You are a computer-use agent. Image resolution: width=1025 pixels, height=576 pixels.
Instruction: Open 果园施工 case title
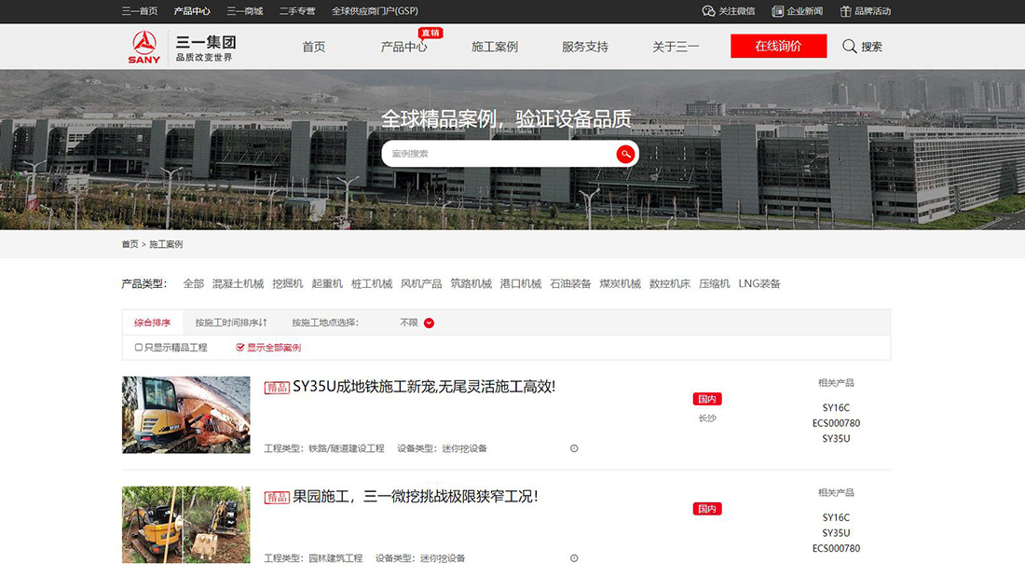pos(416,496)
